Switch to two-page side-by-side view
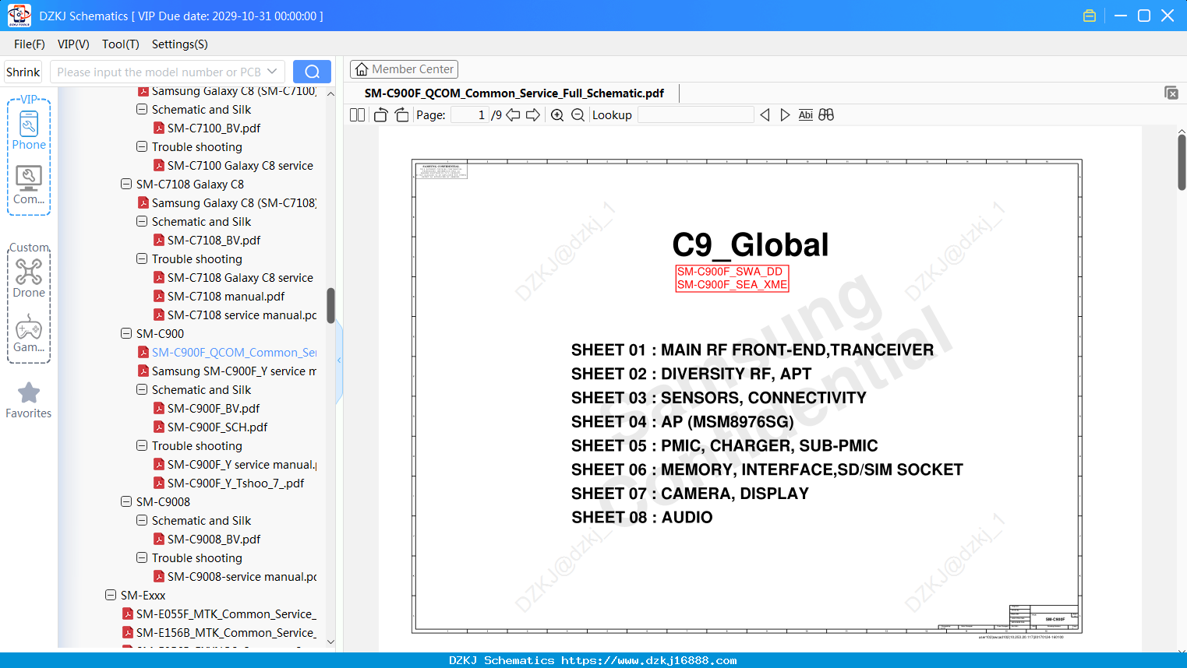The height and width of the screenshot is (668, 1187). click(x=357, y=115)
